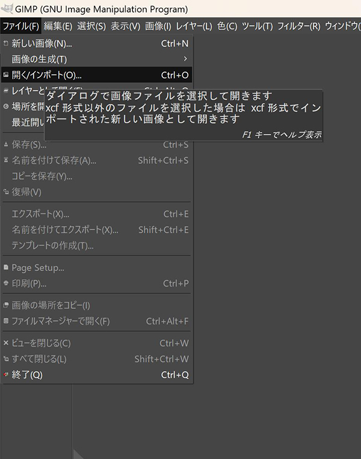Open the ウィンドウ menu
Viewport: 361px width, 459px height.
343,26
